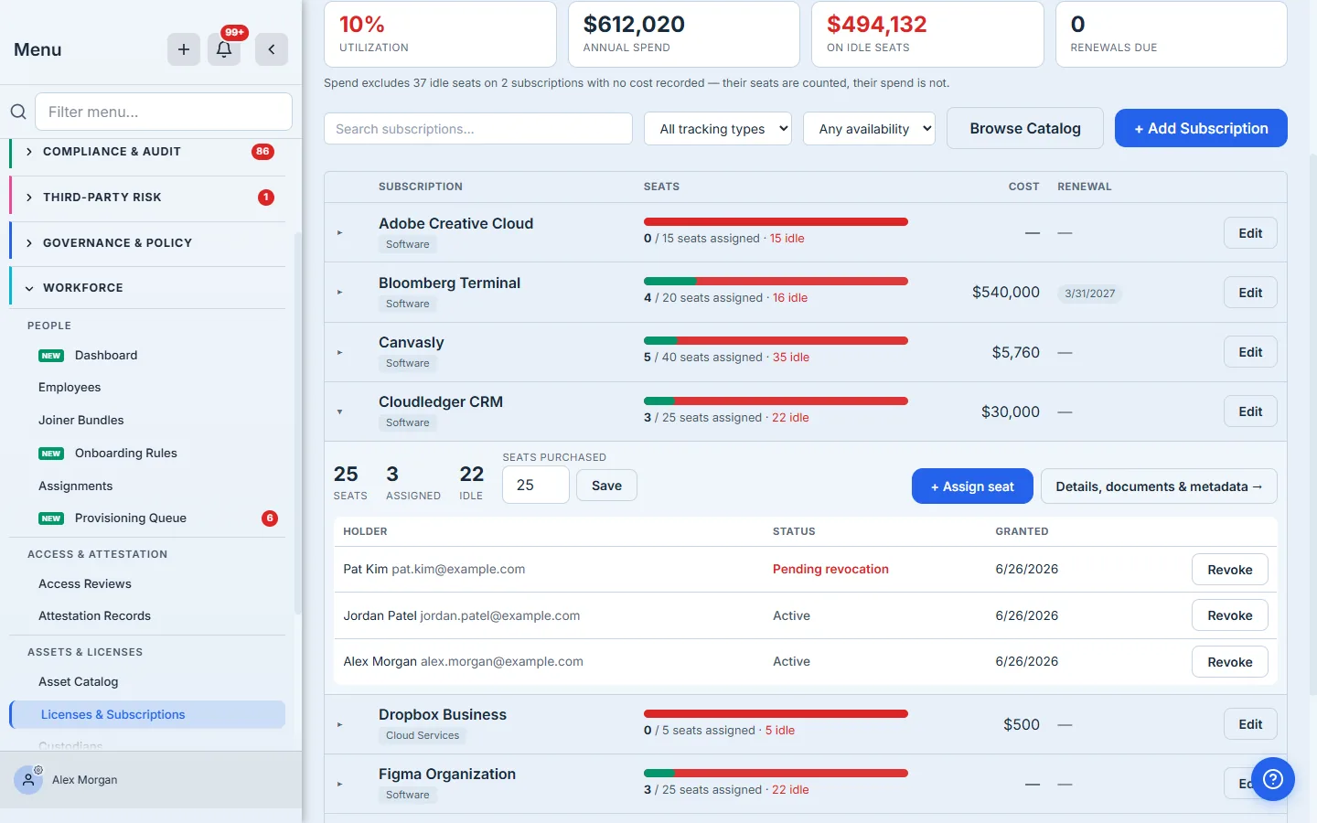1317x823 pixels.
Task: Edit the Canvasly subscription
Action: click(x=1250, y=352)
